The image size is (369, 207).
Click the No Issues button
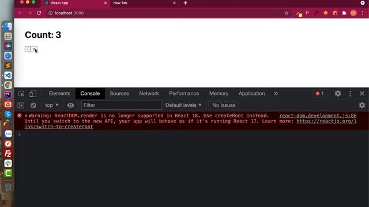pos(224,105)
